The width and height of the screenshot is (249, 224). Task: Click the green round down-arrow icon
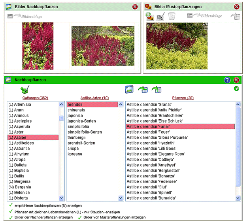[236, 88]
